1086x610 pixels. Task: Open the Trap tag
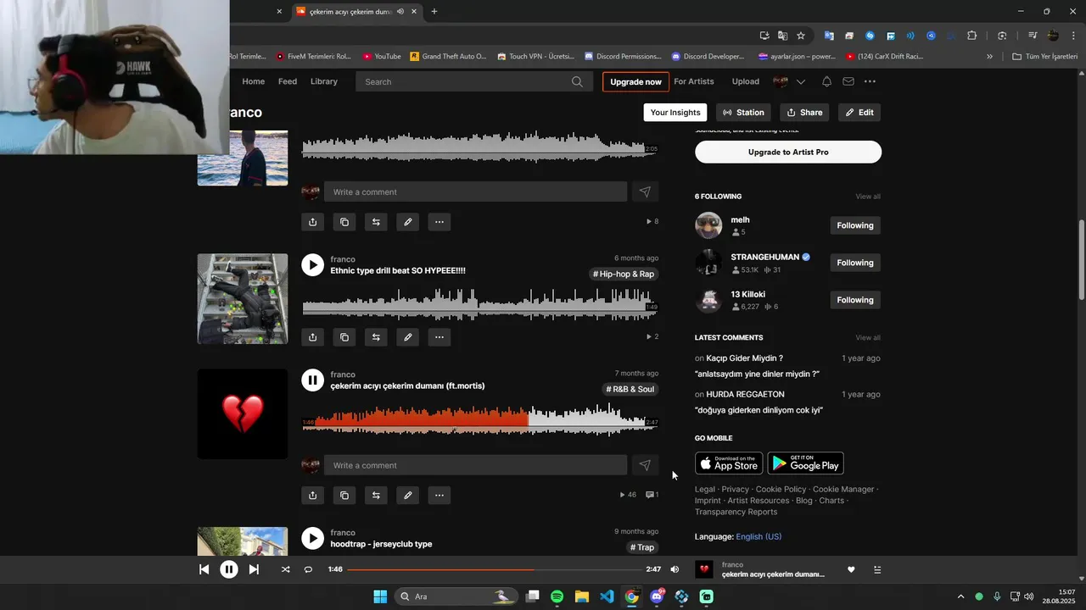tap(642, 547)
